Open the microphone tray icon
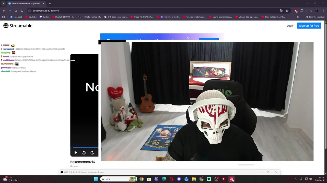The width and height of the screenshot is (327, 183). (301, 179)
